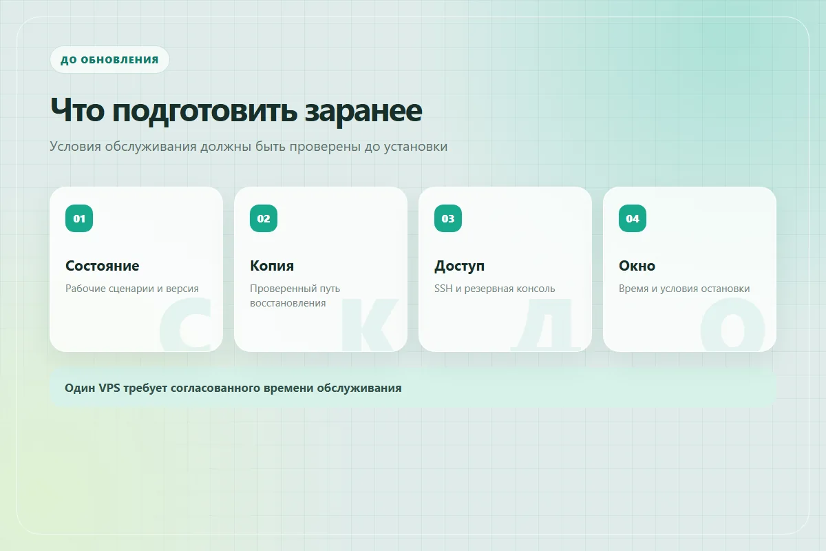Click text Рабочие сценарии и версия
Image resolution: width=826 pixels, height=551 pixels.
(x=132, y=289)
